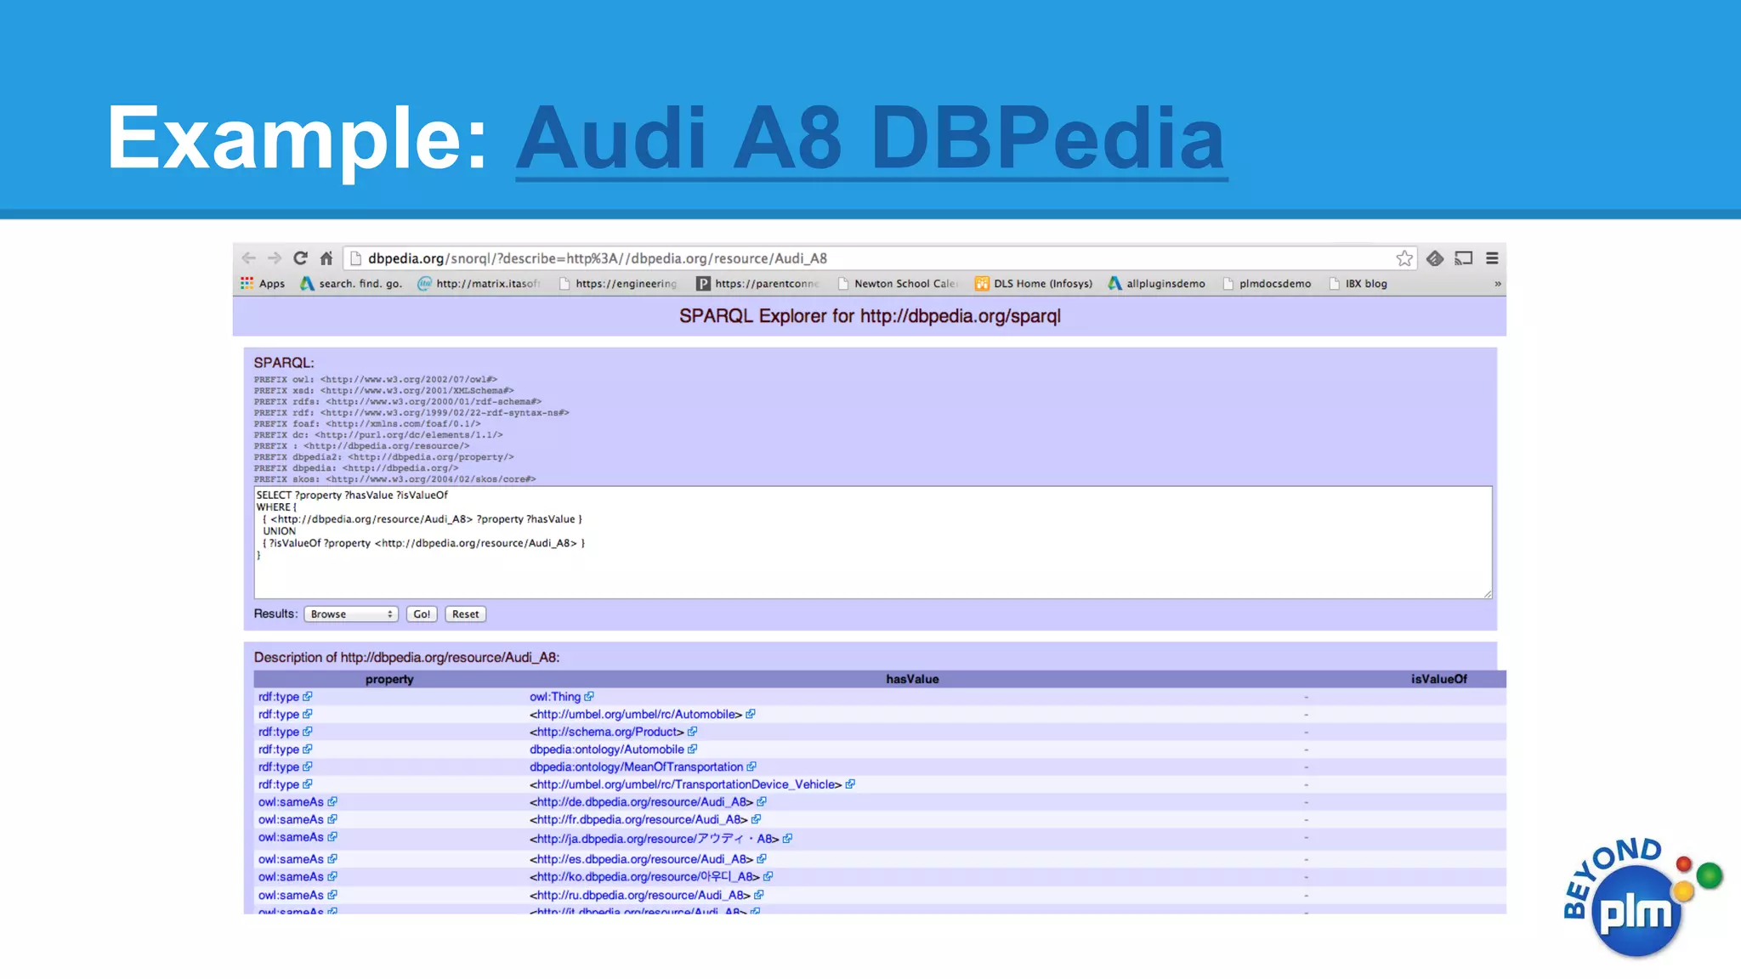Click owl:sameAs in de.dbpedia row

click(291, 802)
